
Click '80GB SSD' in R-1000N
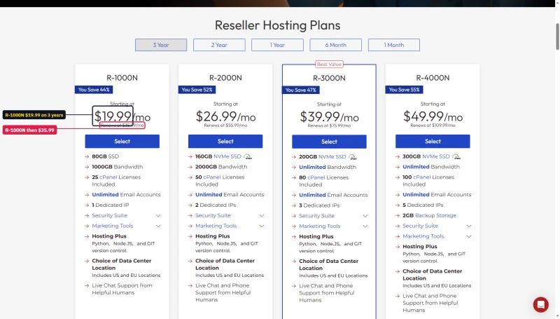point(106,156)
